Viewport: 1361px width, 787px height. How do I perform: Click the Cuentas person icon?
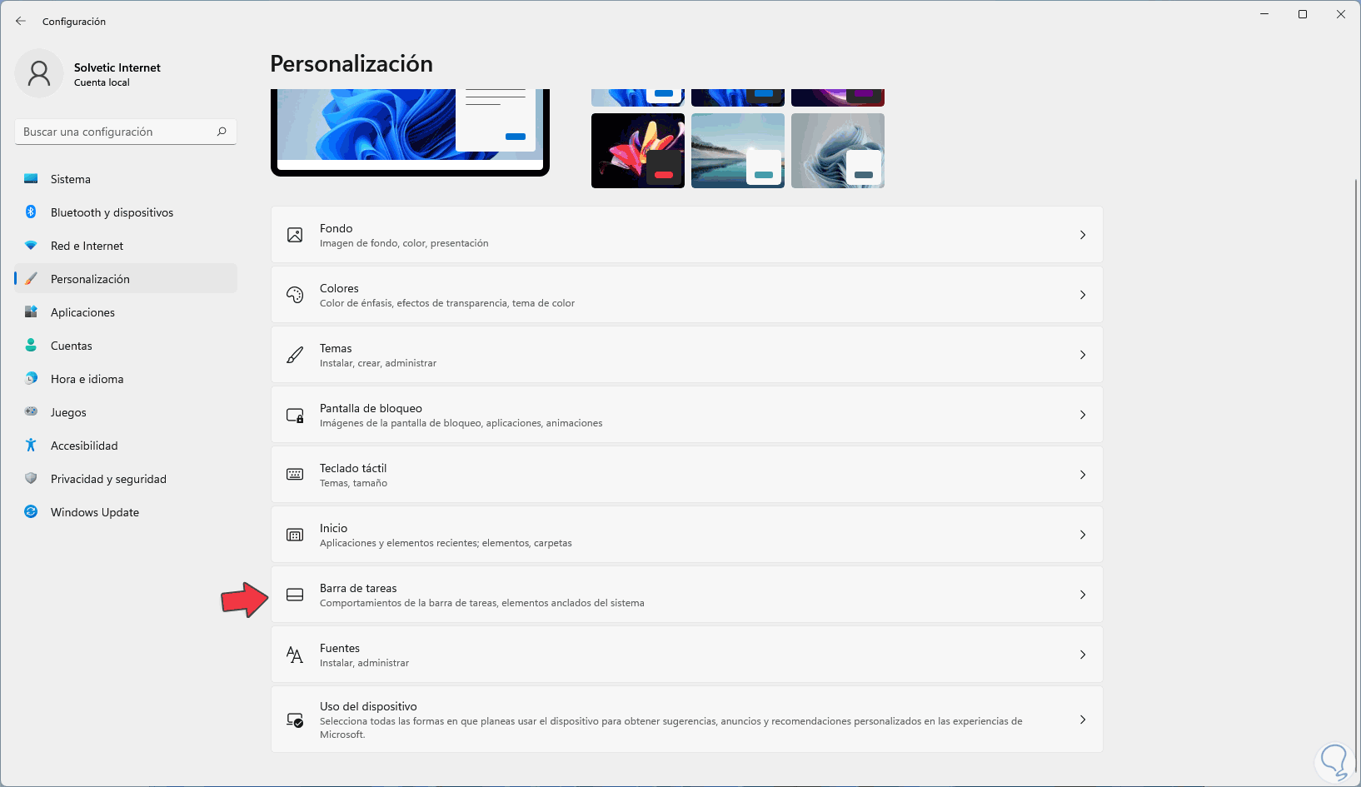click(x=31, y=346)
